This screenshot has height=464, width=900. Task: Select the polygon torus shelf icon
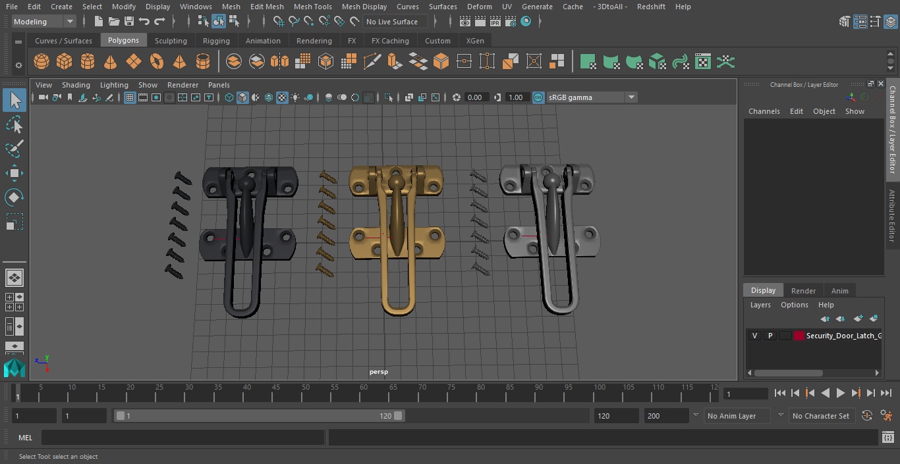coord(157,62)
